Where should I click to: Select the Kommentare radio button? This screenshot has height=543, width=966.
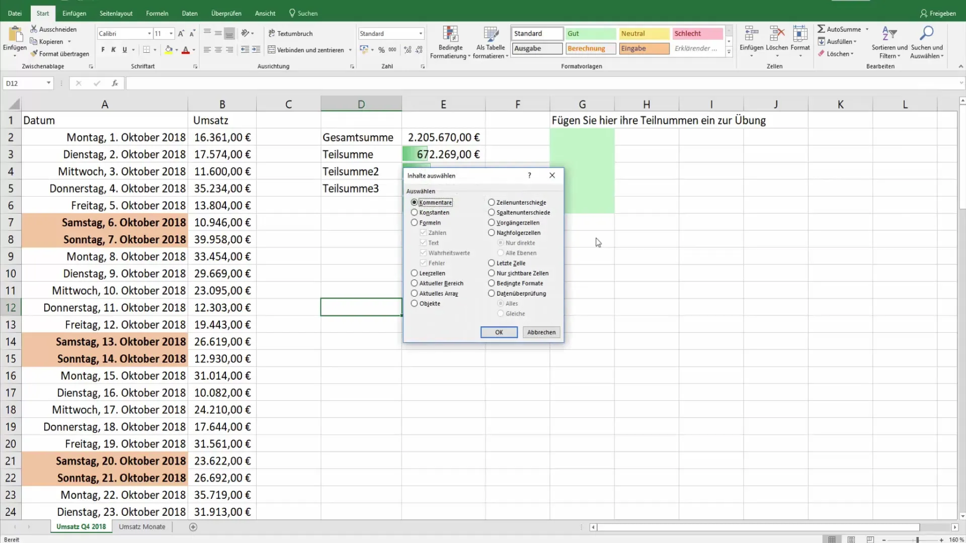(x=414, y=202)
